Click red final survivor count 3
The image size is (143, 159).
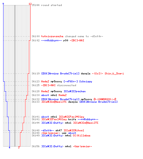pyautogui.click(x=19, y=148)
